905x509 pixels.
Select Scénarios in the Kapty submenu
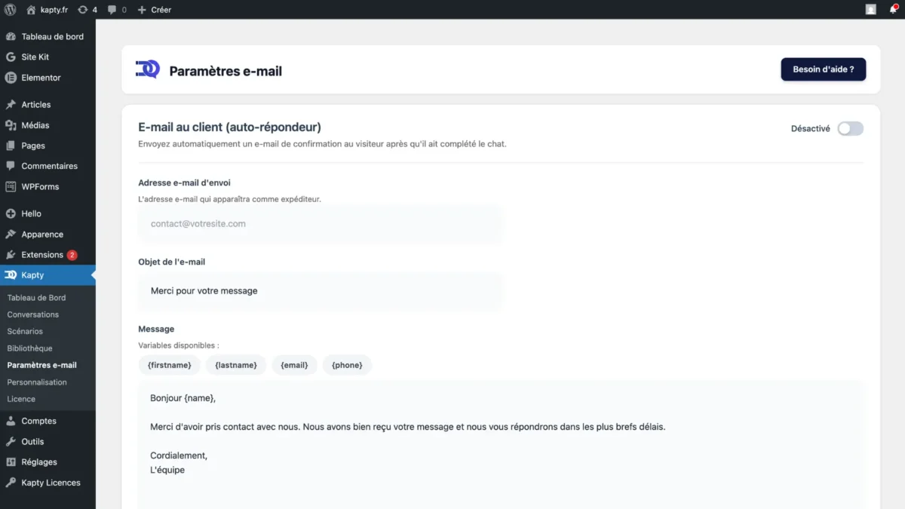point(24,331)
